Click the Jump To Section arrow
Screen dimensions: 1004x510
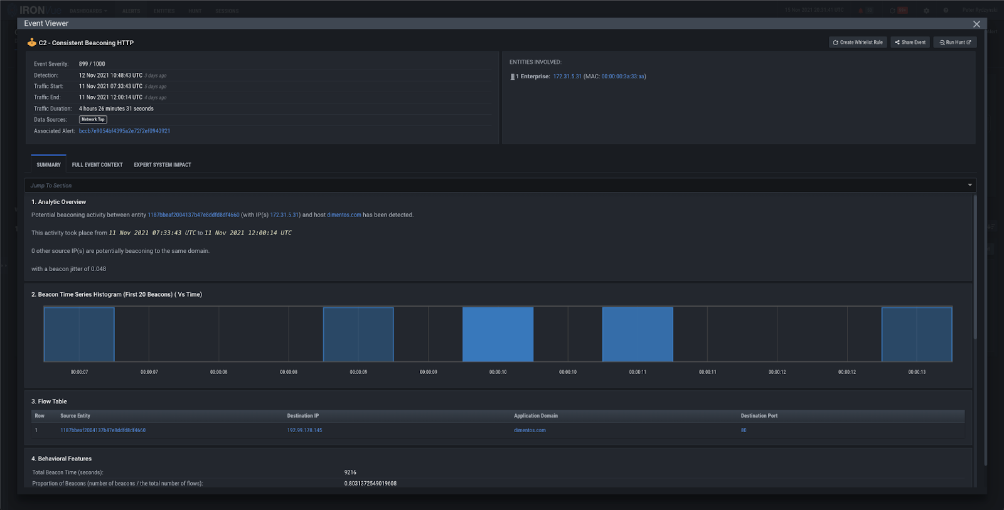click(970, 185)
